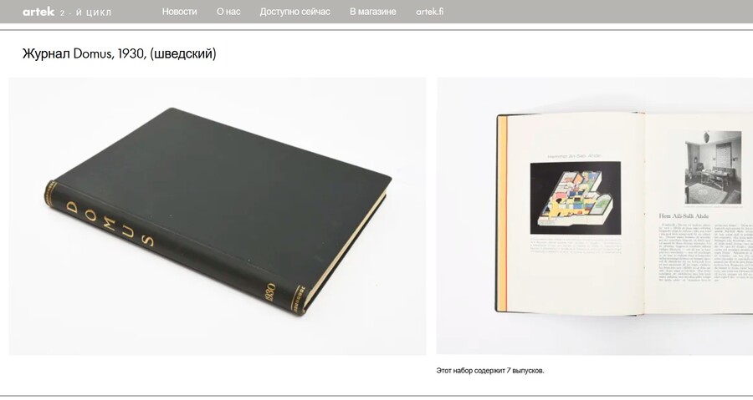Screen dimensions: 753x400
Task: Select the Доступно сейчас navigation link
Action: (295, 12)
